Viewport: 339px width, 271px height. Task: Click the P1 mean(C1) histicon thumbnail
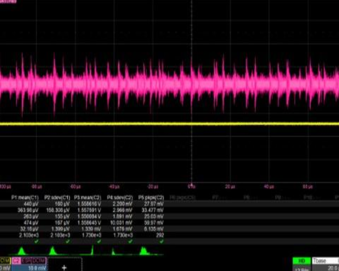(x=21, y=250)
